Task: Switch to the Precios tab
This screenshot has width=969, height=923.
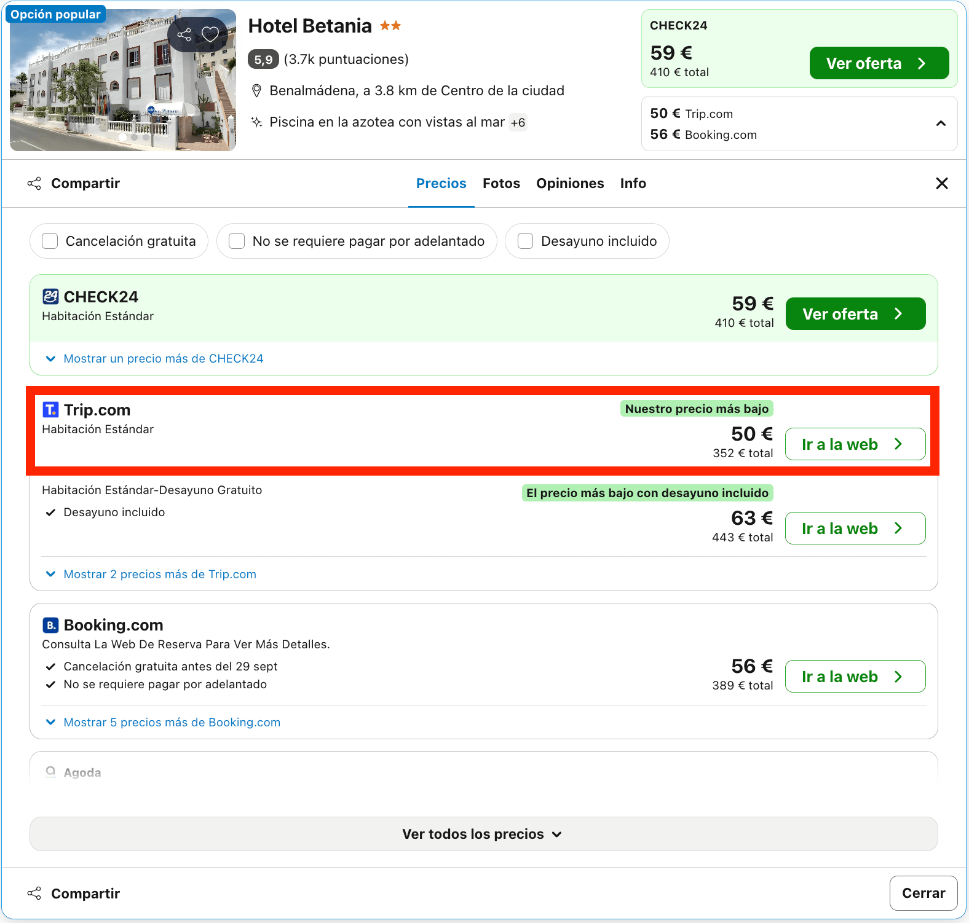Action: (x=441, y=183)
